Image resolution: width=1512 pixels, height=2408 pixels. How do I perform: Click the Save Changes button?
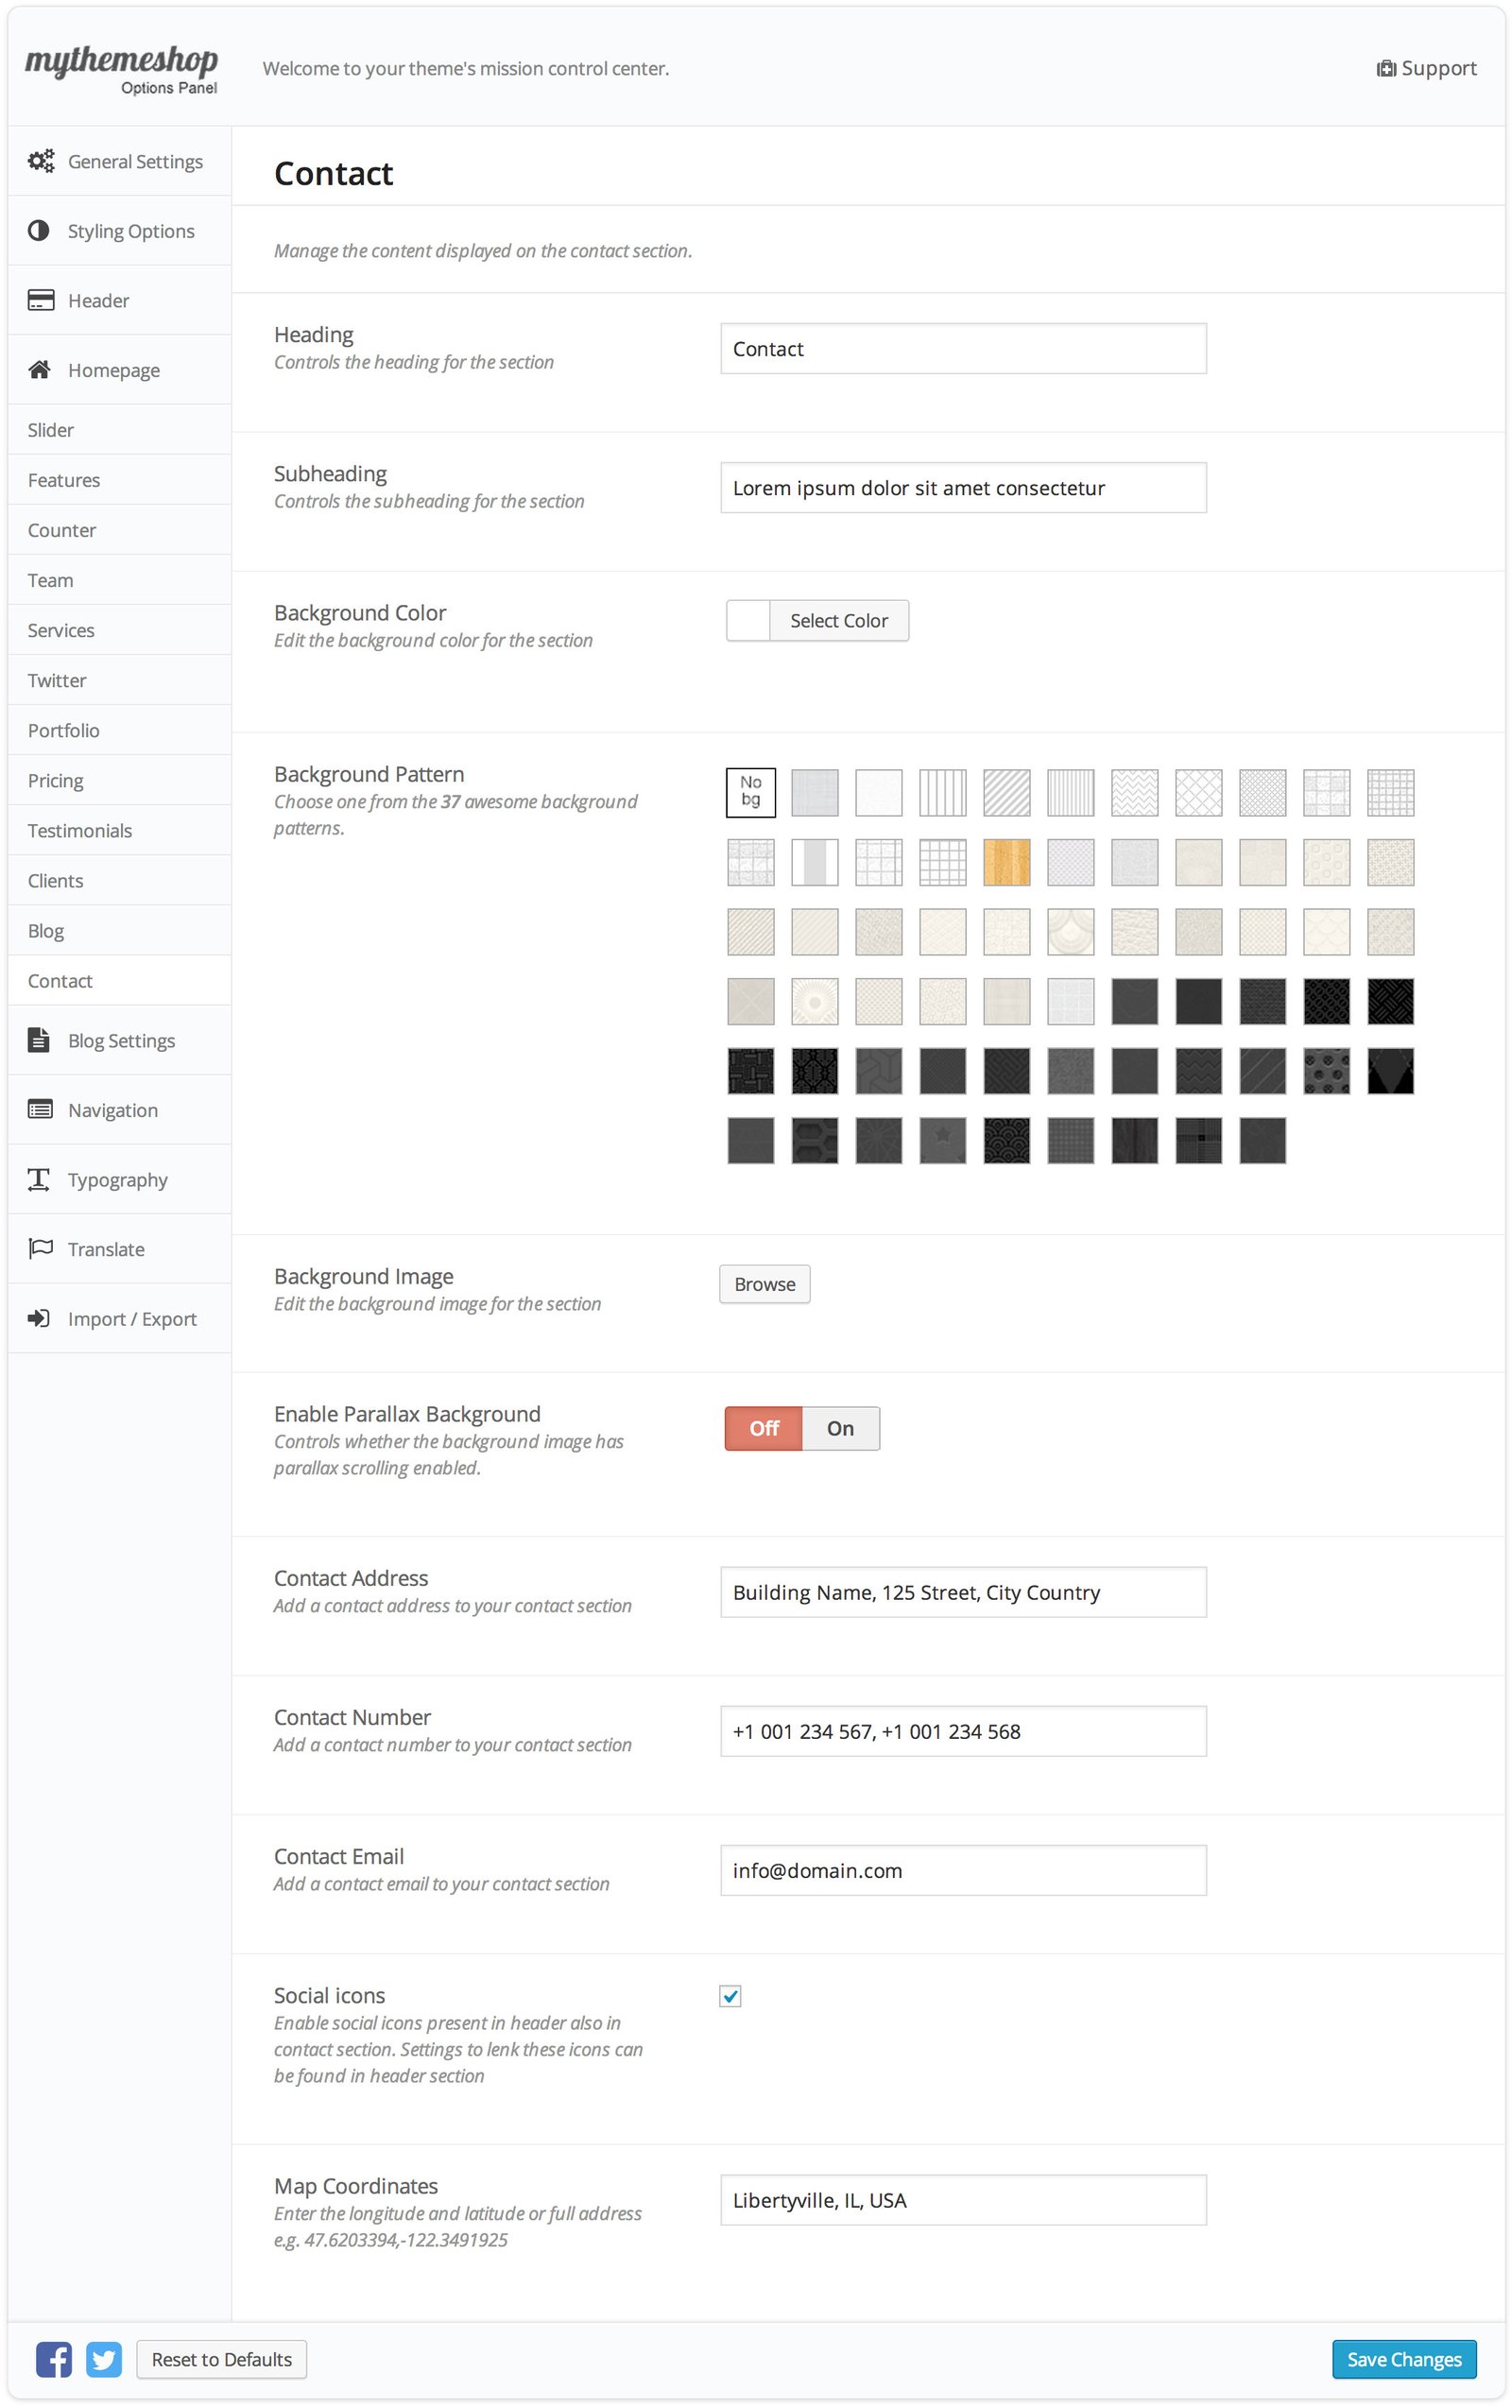click(1403, 2359)
